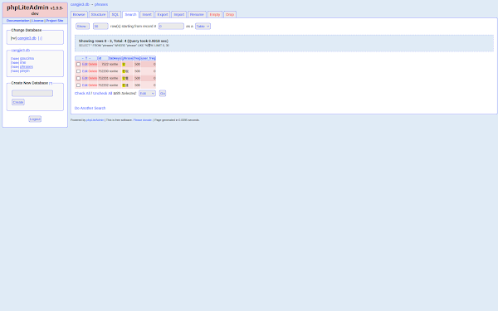Open the Documentation link in sidebar
Viewport: 498px width, 311px height.
[17, 21]
